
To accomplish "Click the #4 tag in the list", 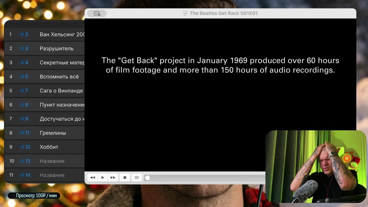I will pyautogui.click(x=24, y=63).
